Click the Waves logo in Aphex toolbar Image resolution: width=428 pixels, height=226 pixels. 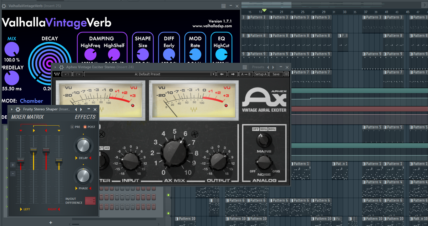click(57, 74)
